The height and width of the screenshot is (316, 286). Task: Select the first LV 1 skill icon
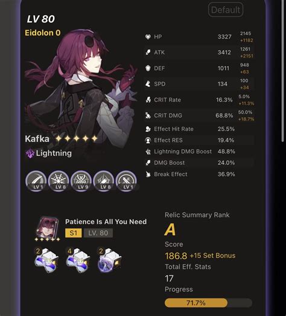36,181
